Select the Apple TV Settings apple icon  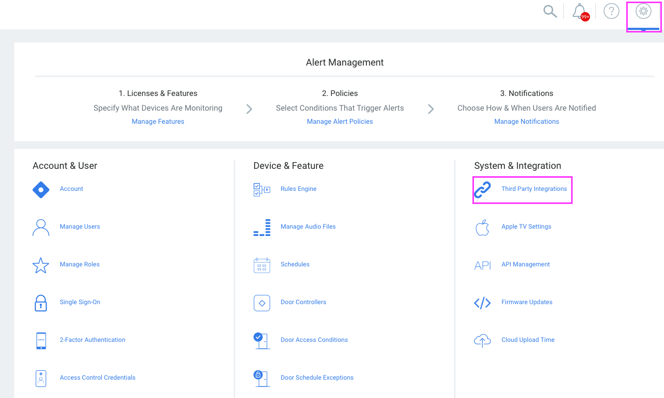482,228
